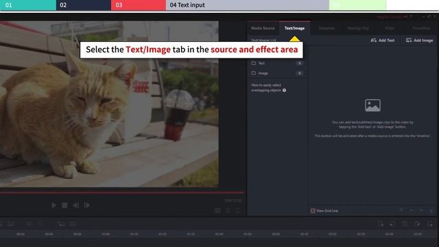This screenshot has height=247, width=439.
Task: Select the Text/Image tab
Action: point(294,28)
